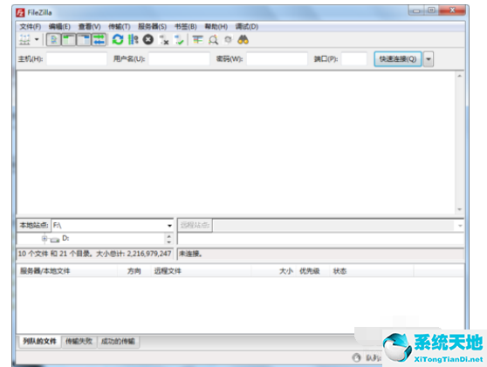Image resolution: width=487 pixels, height=367 pixels.
Task: Switch to 列队的文件 tab
Action: [39, 341]
